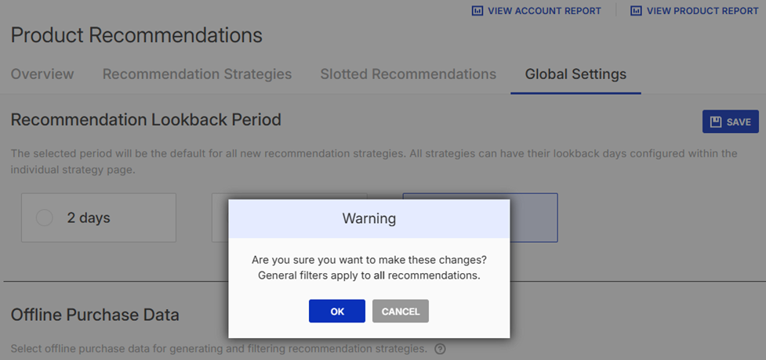
Task: Click the Product Recommendations page heading
Action: (x=136, y=35)
